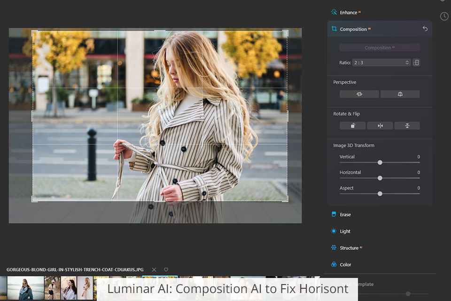Image resolution: width=451 pixels, height=301 pixels.
Task: Open the Light tool
Action: (x=345, y=231)
